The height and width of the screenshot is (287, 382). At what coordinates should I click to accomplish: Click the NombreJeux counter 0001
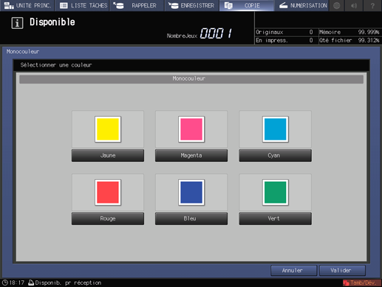216,33
